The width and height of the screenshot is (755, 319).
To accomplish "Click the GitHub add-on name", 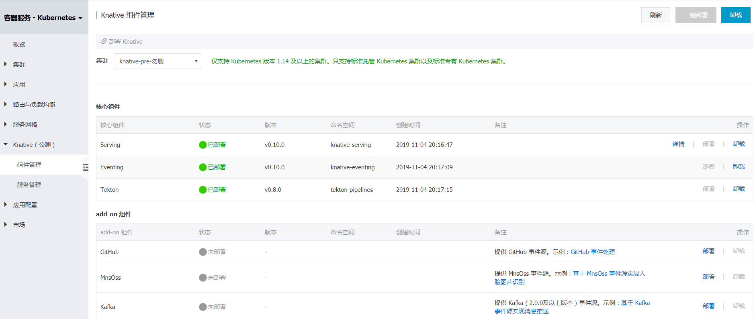I will [109, 252].
